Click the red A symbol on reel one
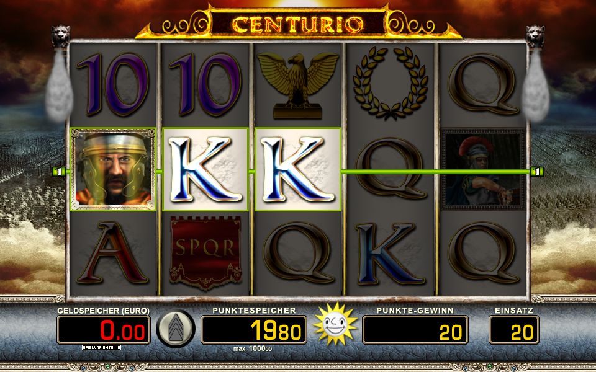596x372 pixels. click(112, 253)
